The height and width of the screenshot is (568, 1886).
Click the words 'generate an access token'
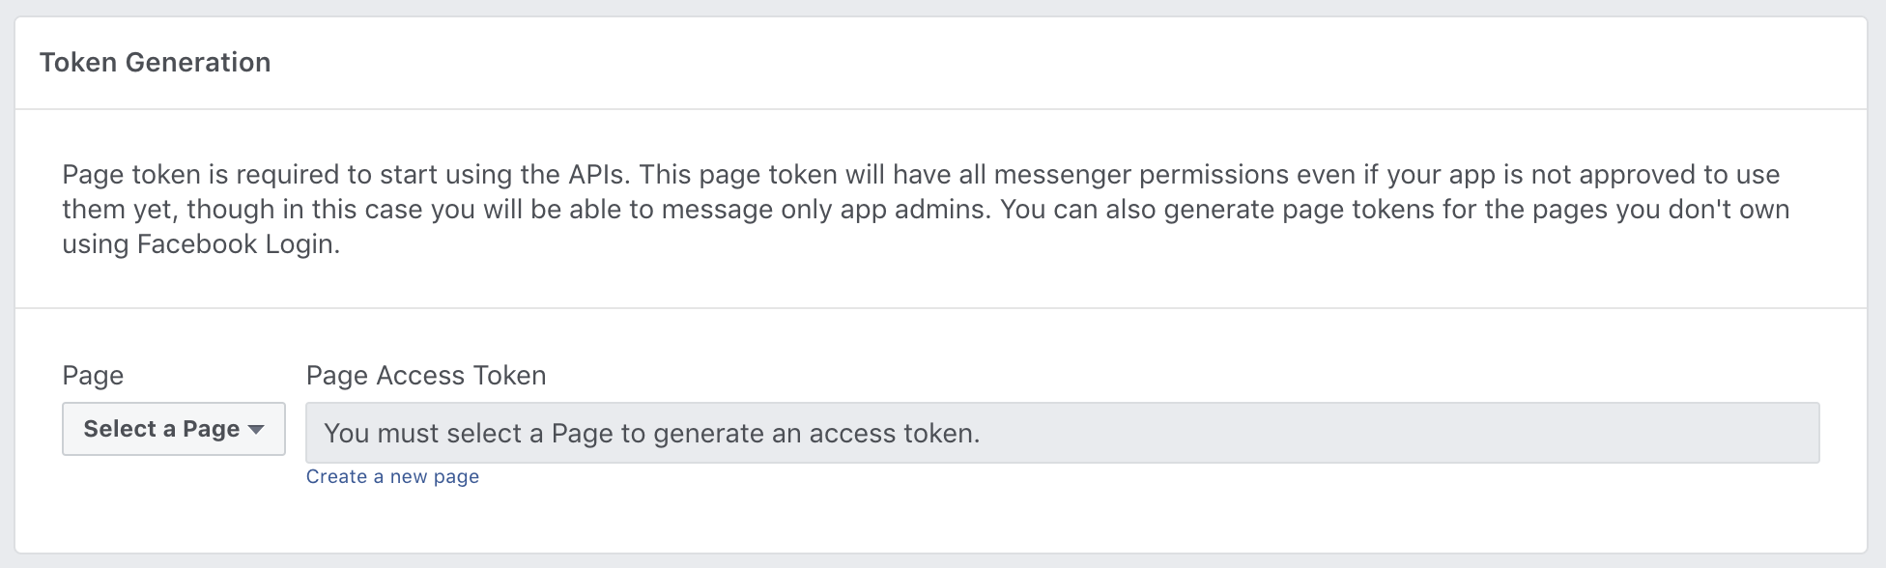point(815,433)
